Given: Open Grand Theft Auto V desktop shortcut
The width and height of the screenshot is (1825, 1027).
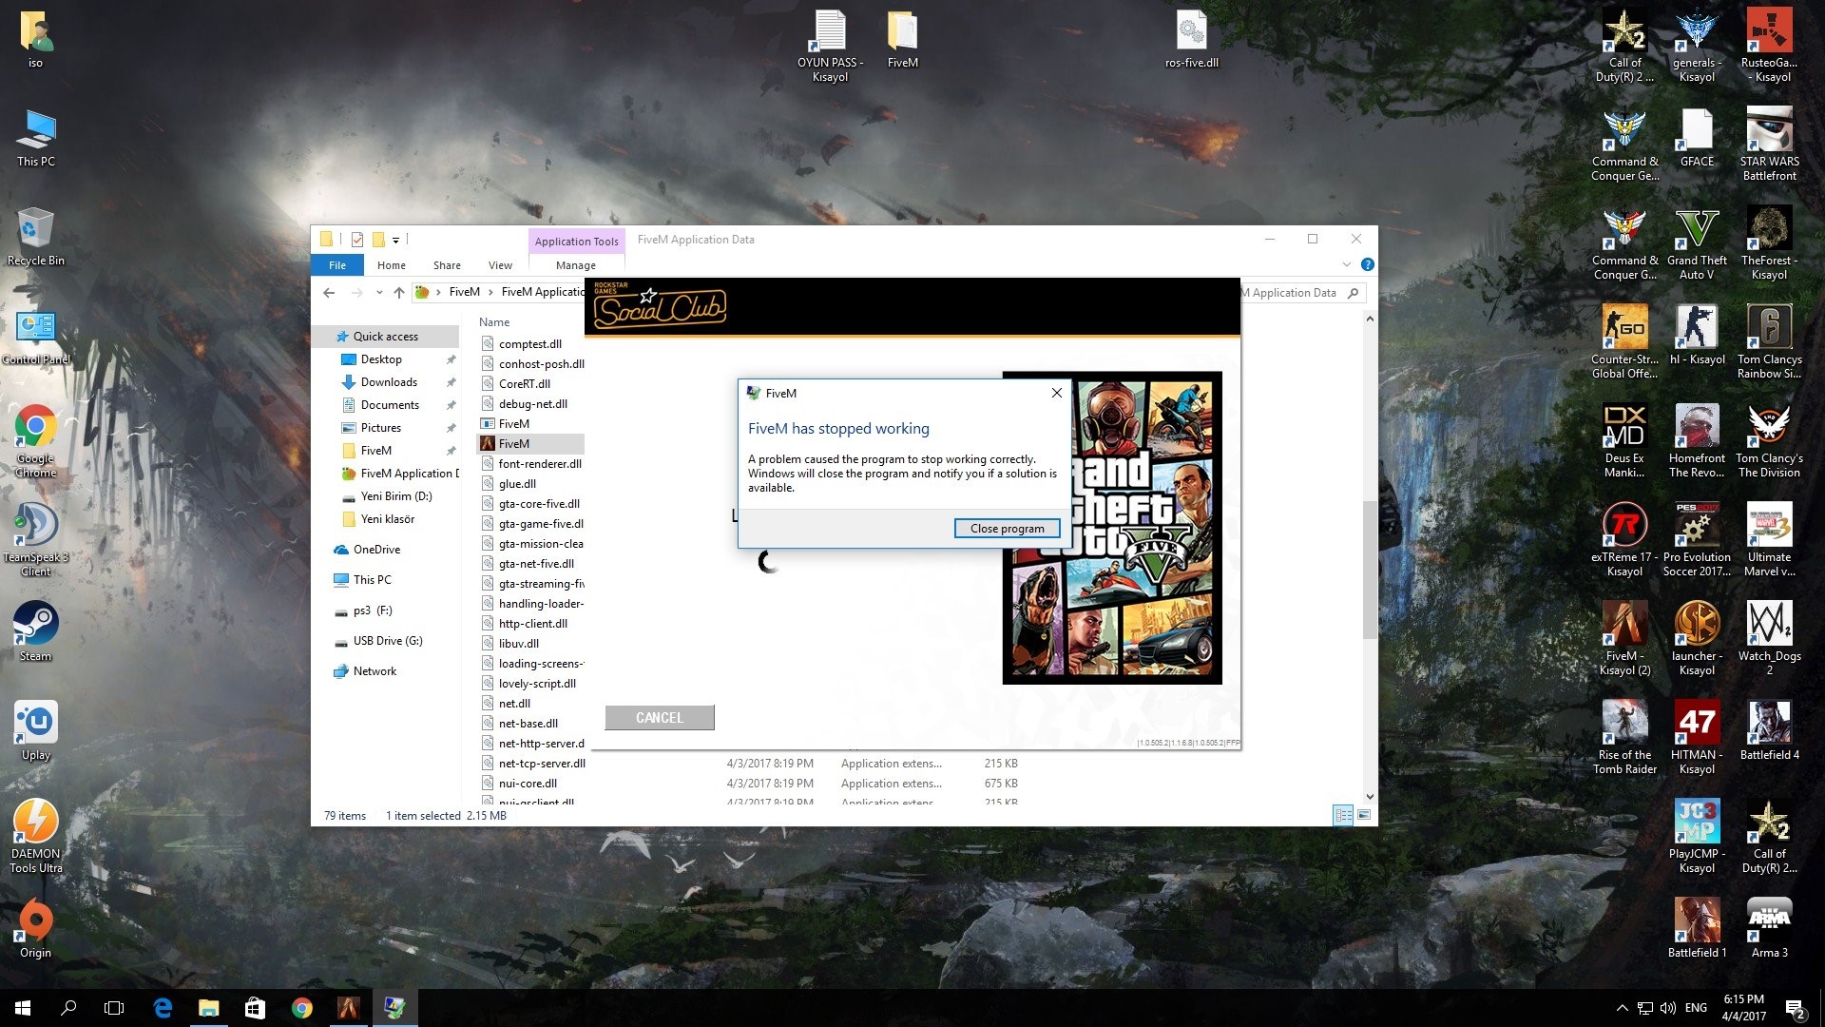Looking at the screenshot, I should click(1697, 244).
